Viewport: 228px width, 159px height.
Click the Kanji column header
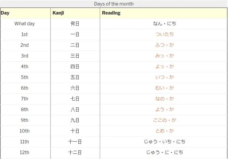pos(75,13)
